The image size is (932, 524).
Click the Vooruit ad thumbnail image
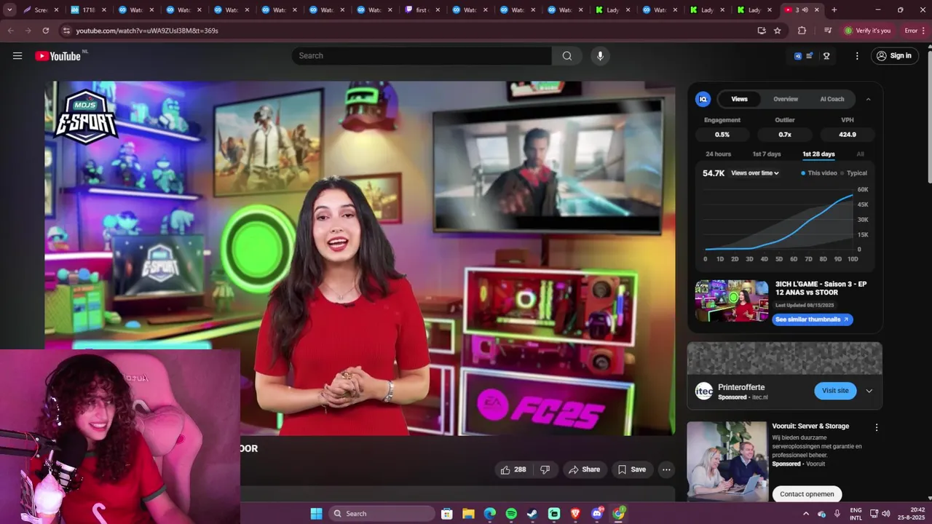pos(727,461)
